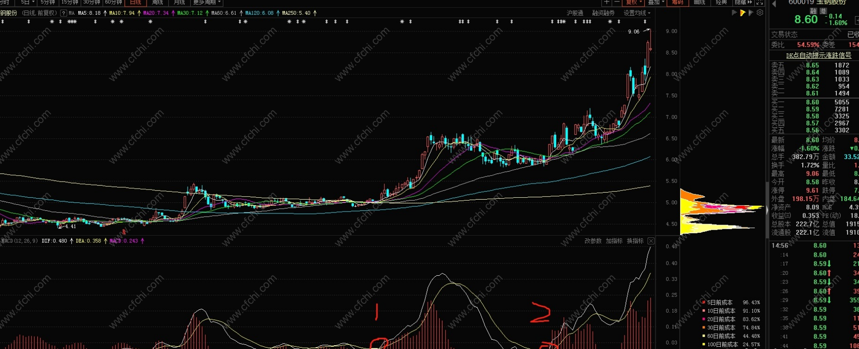859x349 pixels.
Task: Click the 融资融券 label
Action: pyautogui.click(x=603, y=13)
